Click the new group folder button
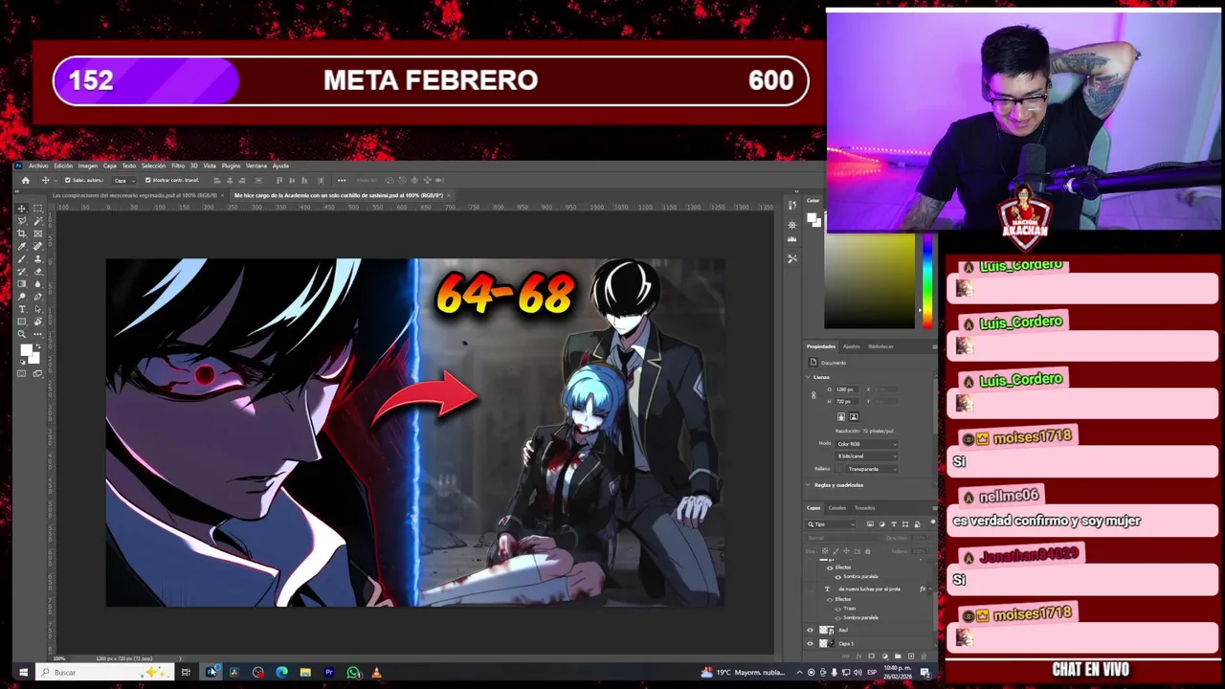The height and width of the screenshot is (689, 1225). point(898,656)
